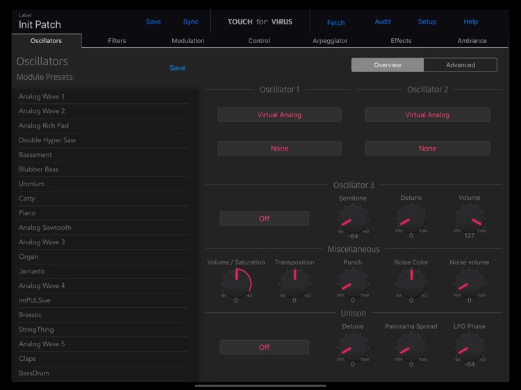This screenshot has height=390, width=521.
Task: Open the Oscillator 3 Off mode selector
Action: click(264, 219)
